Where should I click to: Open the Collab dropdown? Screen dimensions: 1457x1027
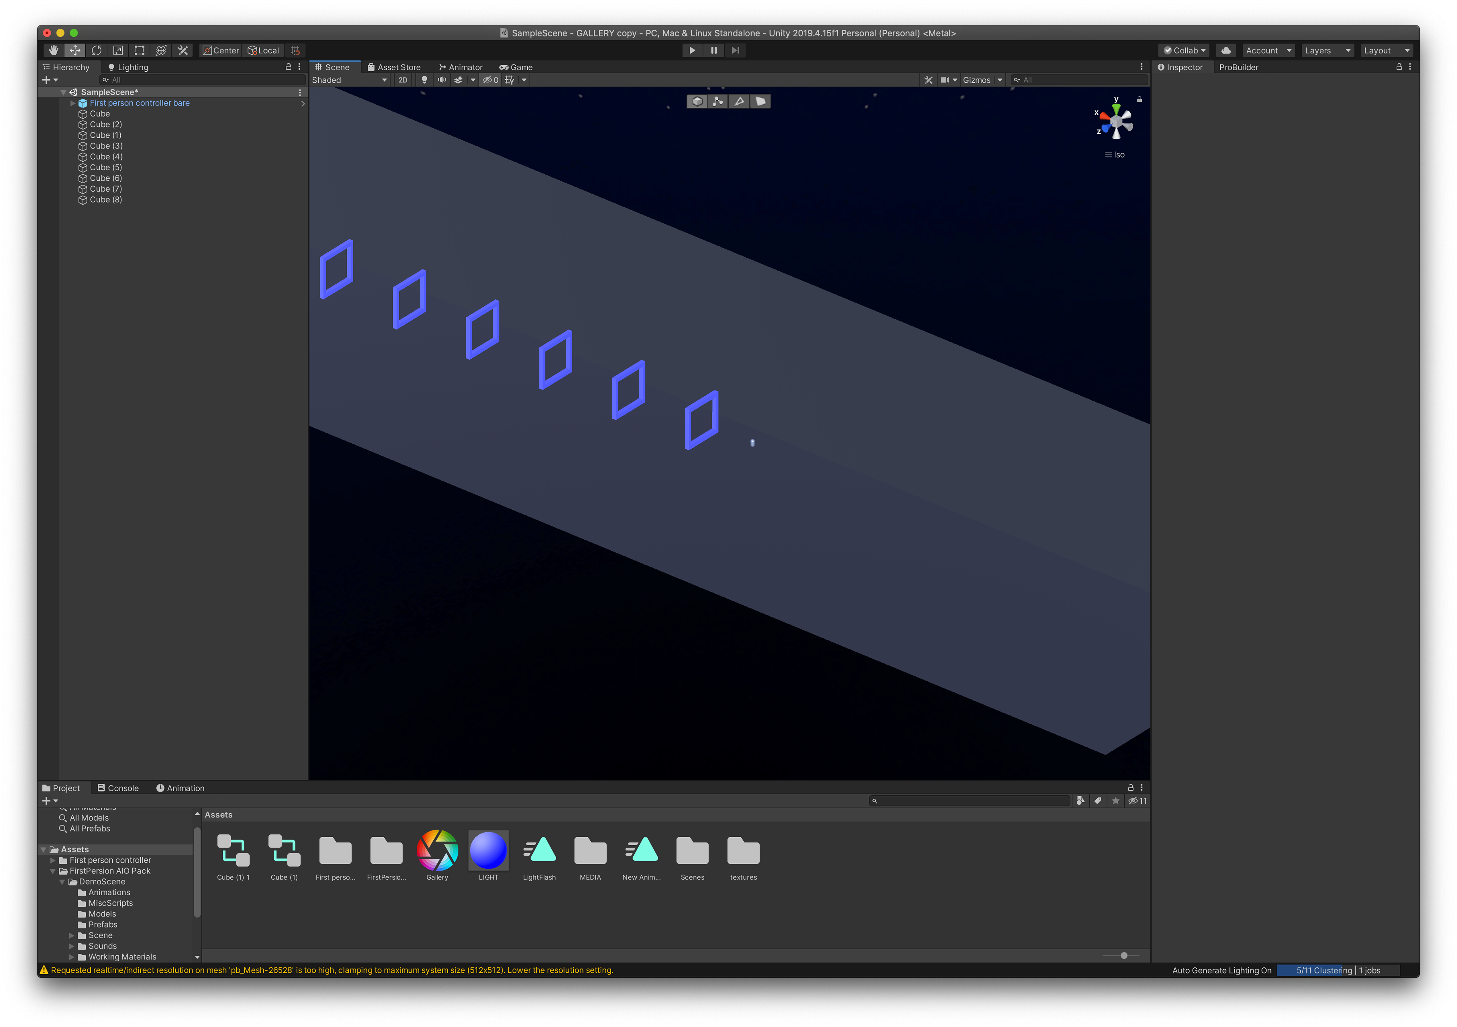pos(1184,50)
